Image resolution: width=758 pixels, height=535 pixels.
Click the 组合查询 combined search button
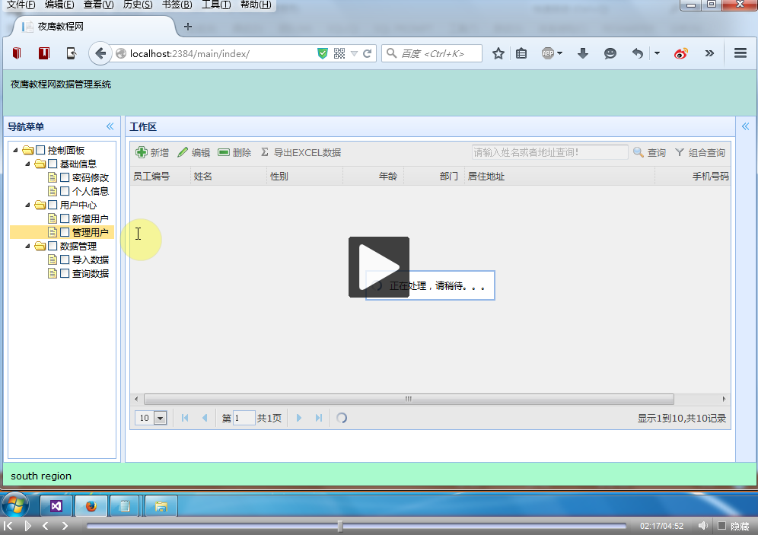pos(699,152)
